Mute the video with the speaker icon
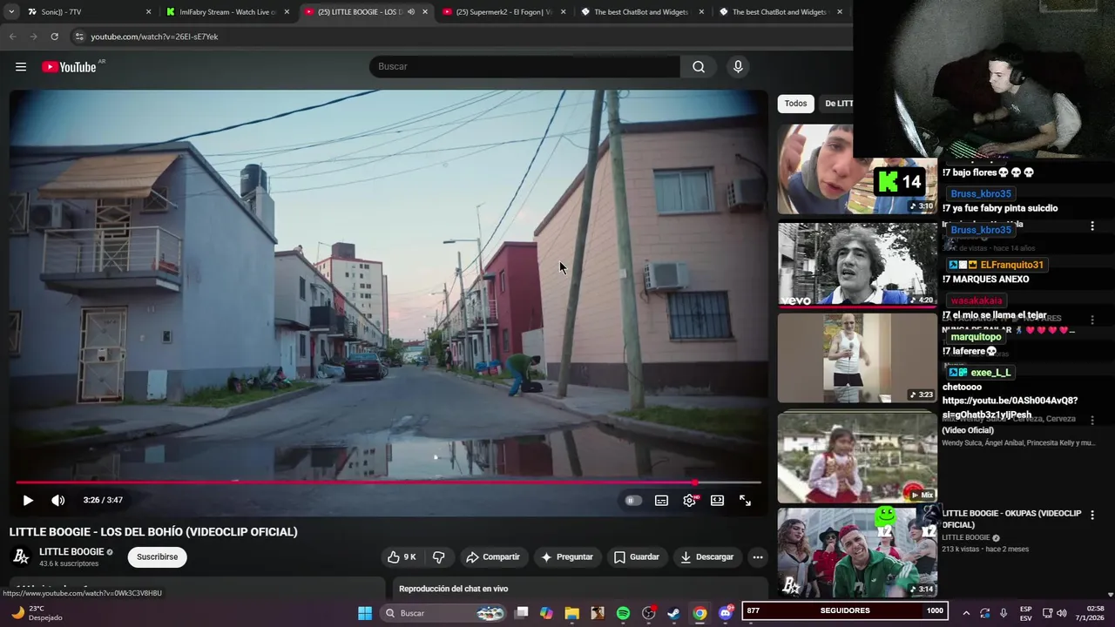The width and height of the screenshot is (1115, 627). [x=57, y=501]
